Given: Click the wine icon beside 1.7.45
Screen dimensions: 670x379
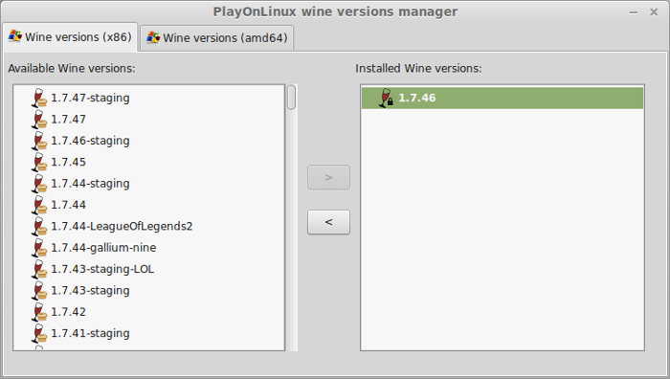Looking at the screenshot, I should pyautogui.click(x=39, y=162).
